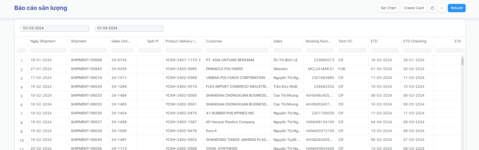Click the Create Card button
The height and width of the screenshot is (150, 479).
pyautogui.click(x=414, y=8)
